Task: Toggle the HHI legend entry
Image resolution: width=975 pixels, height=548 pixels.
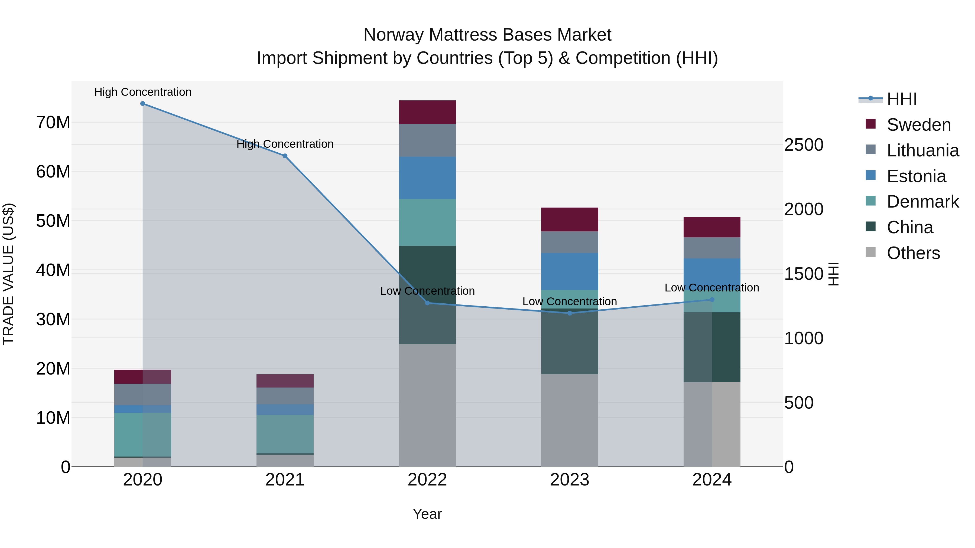Action: (x=888, y=99)
